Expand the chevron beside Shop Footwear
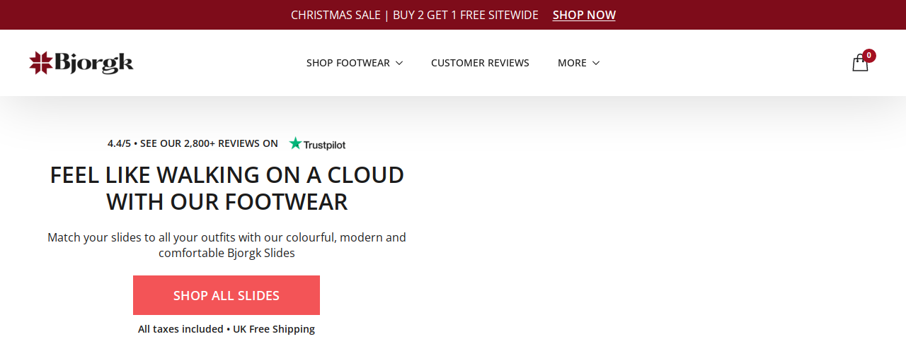 (x=399, y=63)
